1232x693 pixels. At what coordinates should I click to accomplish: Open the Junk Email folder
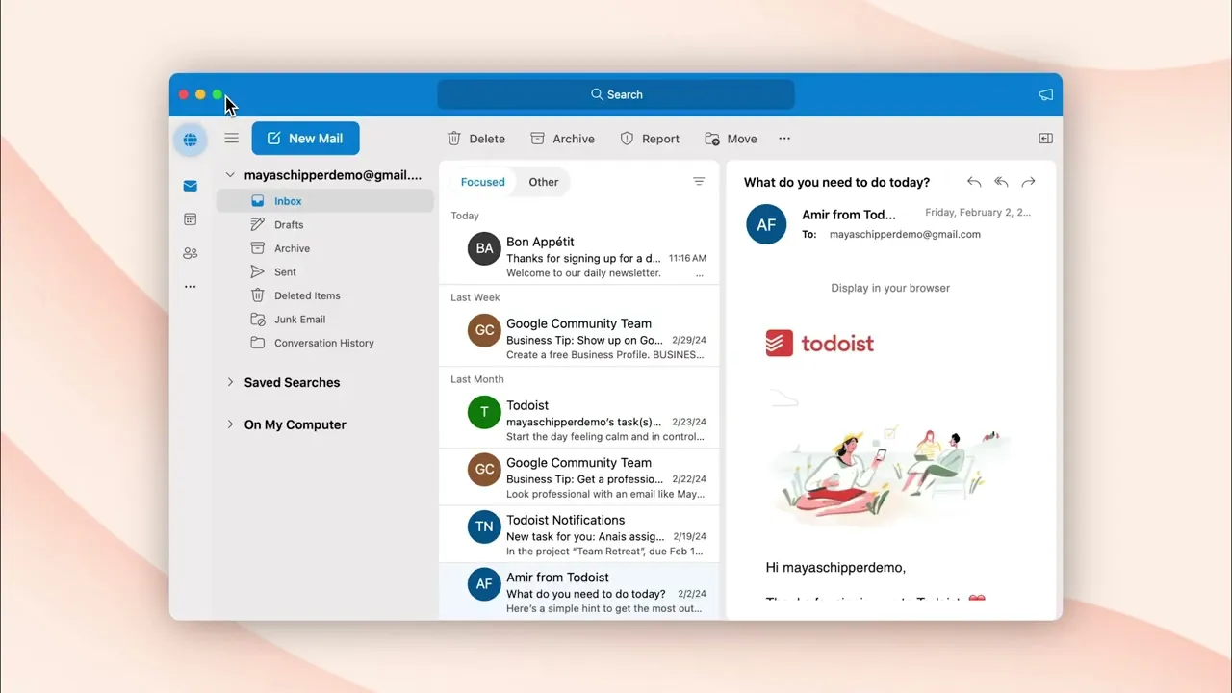click(x=324, y=319)
